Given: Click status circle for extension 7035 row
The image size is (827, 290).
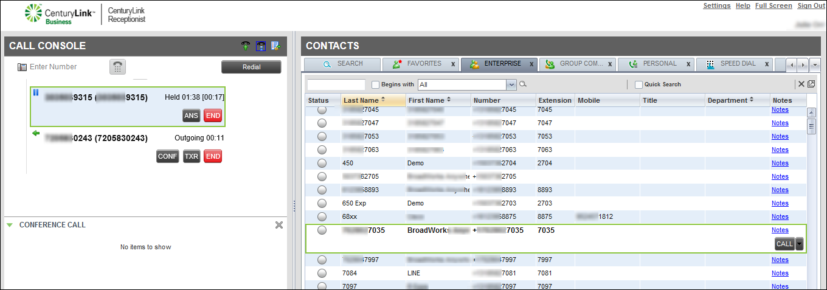Looking at the screenshot, I should pos(322,230).
